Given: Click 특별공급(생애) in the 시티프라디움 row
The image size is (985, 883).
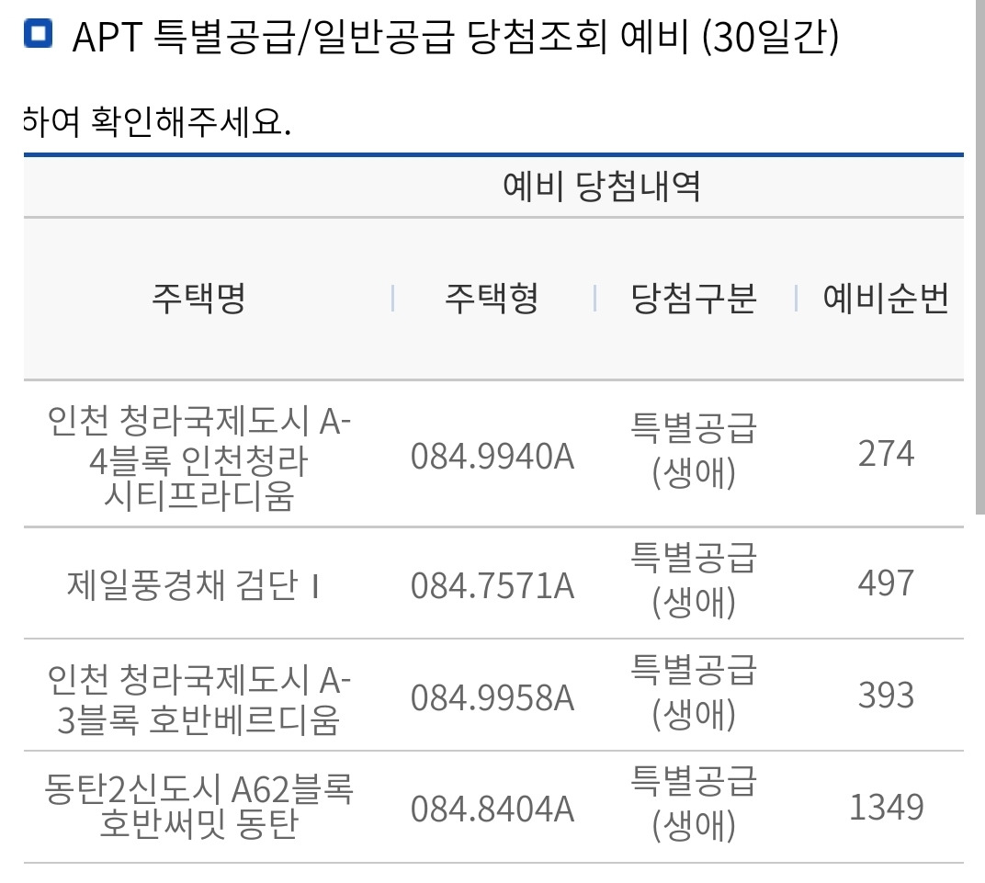Looking at the screenshot, I should [694, 450].
